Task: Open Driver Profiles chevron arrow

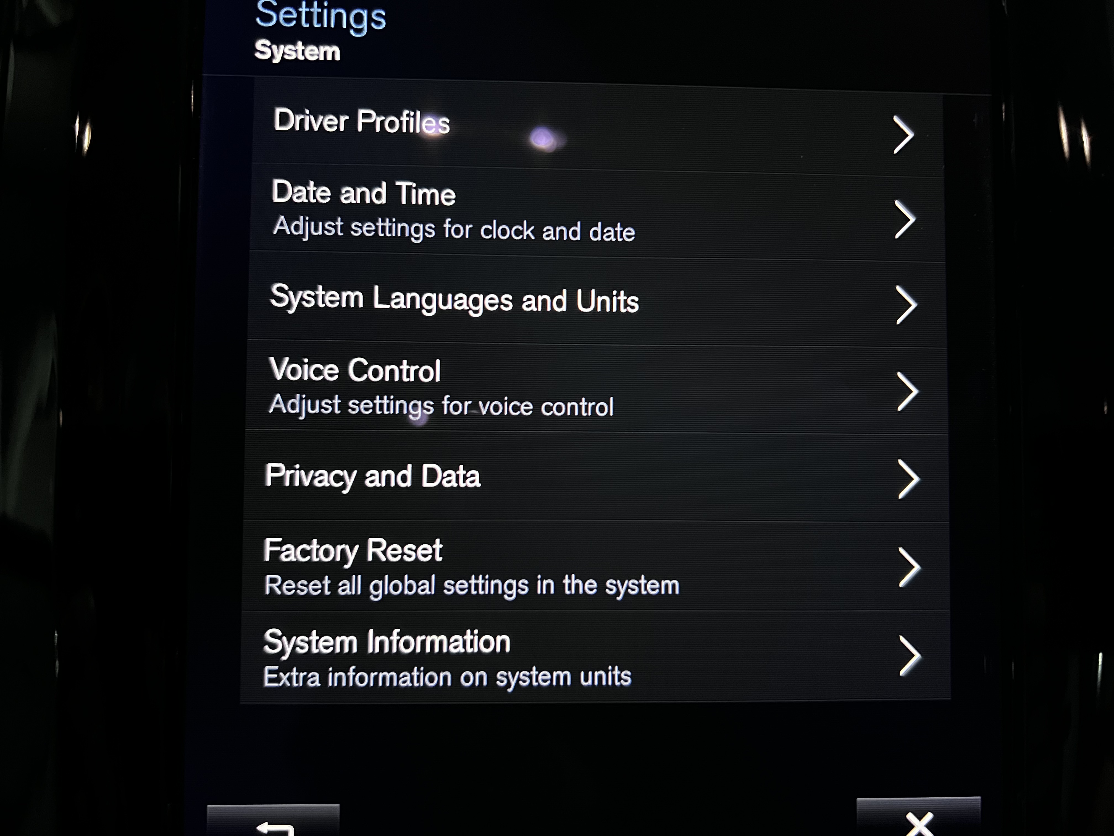Action: [x=903, y=135]
